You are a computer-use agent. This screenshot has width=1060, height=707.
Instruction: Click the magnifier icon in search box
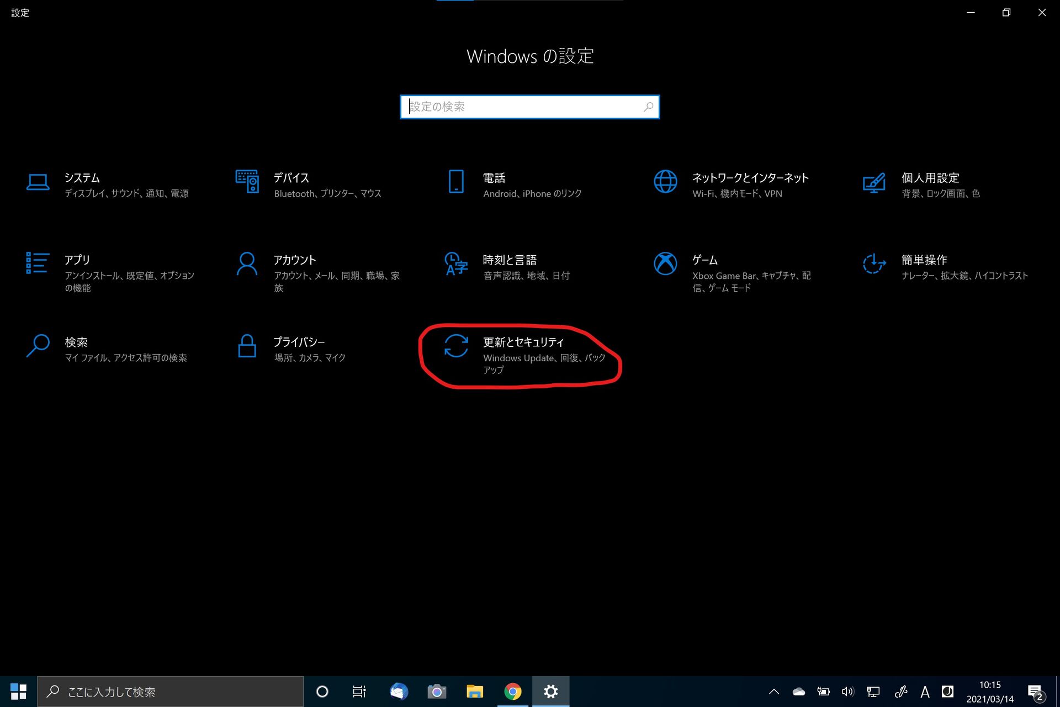649,107
